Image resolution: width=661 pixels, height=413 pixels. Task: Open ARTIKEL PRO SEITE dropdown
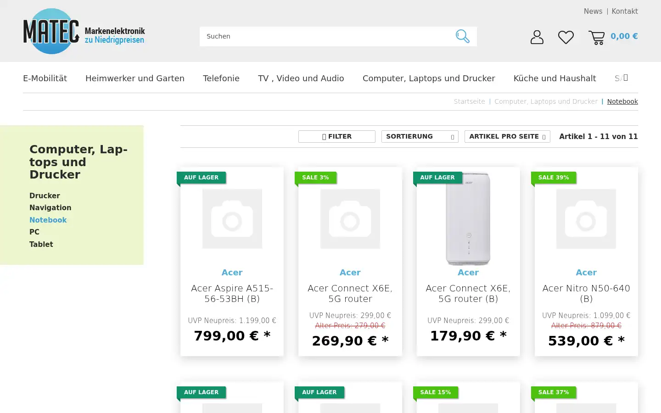point(507,136)
